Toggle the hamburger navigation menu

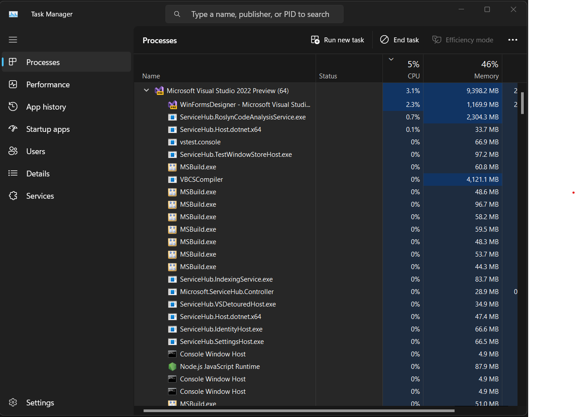click(13, 40)
